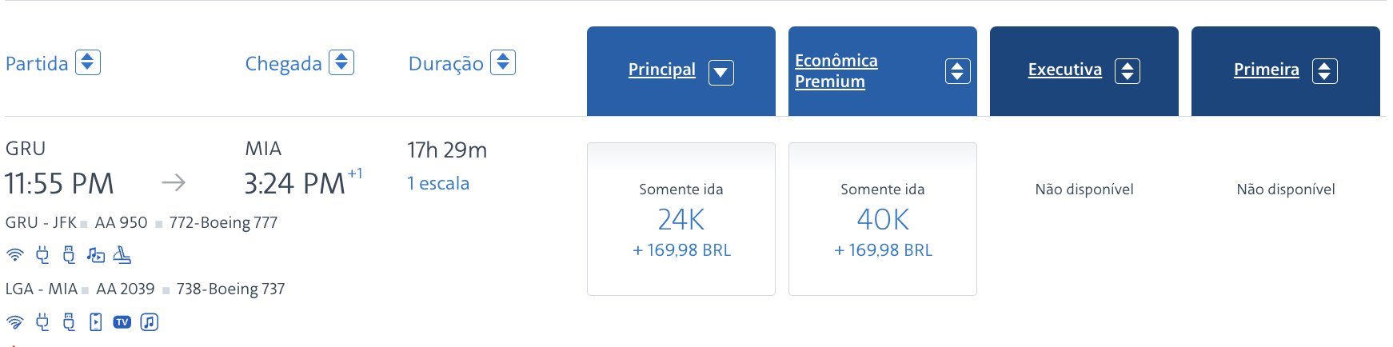This screenshot has width=1393, height=347.
Task: Click the Wi-Fi icon on the GRU - JFK segment
Action: 15,255
